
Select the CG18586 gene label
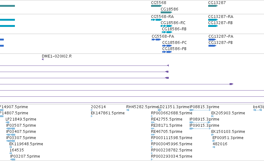[x=169, y=9]
